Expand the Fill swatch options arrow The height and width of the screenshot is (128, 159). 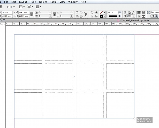click(x=104, y=12)
